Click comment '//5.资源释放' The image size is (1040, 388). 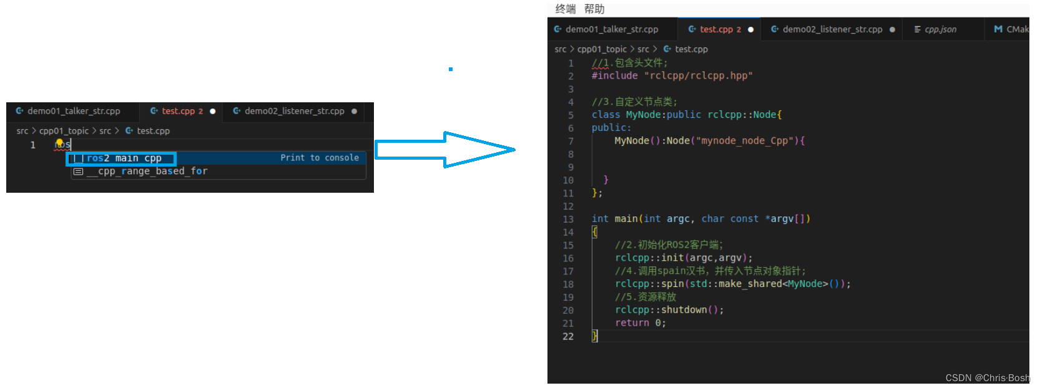(x=645, y=297)
